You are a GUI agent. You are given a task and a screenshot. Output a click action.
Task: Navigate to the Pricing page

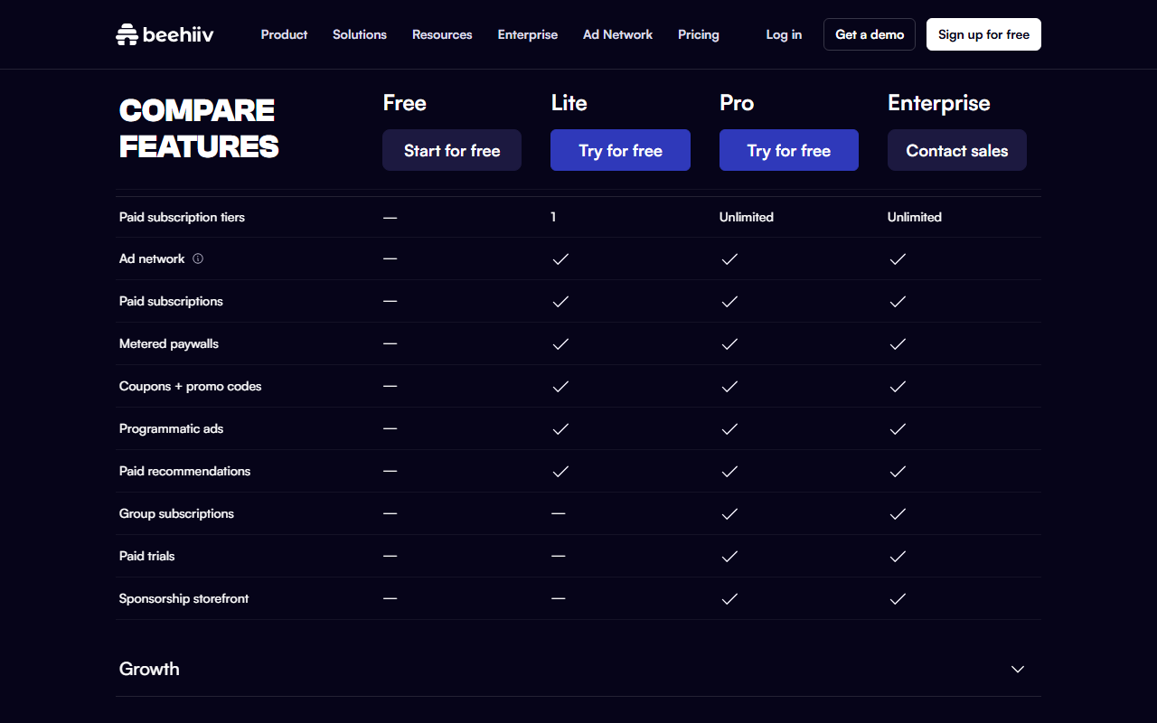coord(699,34)
